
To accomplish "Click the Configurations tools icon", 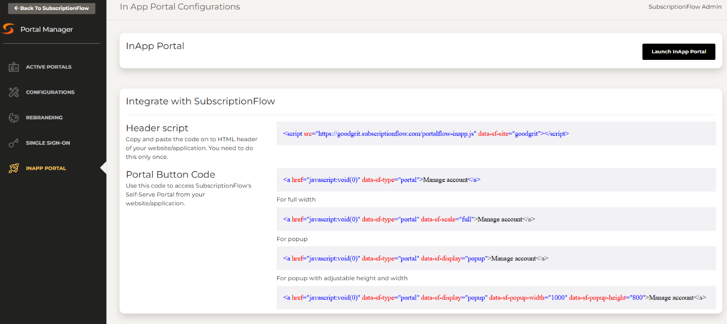I will [x=14, y=92].
